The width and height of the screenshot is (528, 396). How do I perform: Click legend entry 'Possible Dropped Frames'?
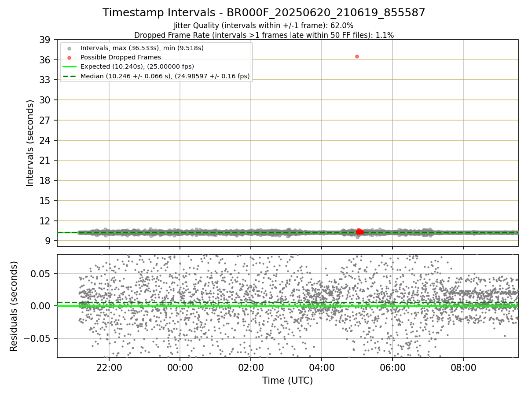point(121,57)
